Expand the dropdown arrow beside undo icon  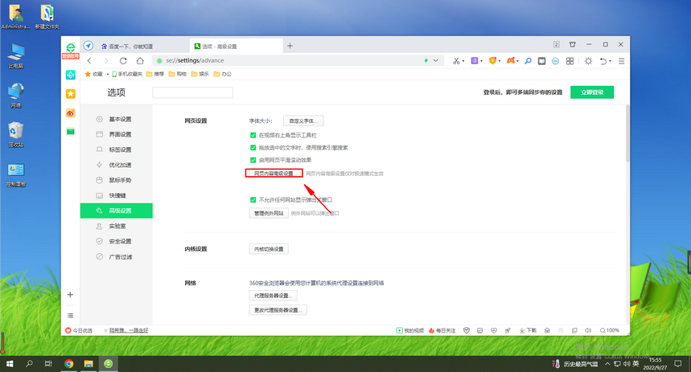pyautogui.click(x=610, y=61)
